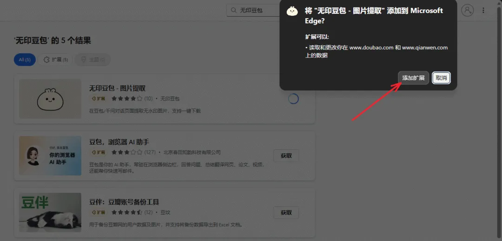This screenshot has width=502, height=241.
Task: Get the 豆包 浏览器 AI 助手 extension
Action: click(x=286, y=156)
